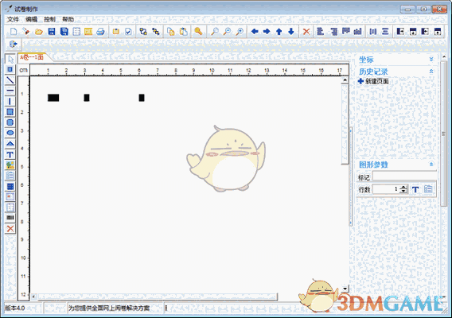Image resolution: width=452 pixels, height=318 pixels.
Task: Click the copy icon in toolbar
Action: pos(171,31)
